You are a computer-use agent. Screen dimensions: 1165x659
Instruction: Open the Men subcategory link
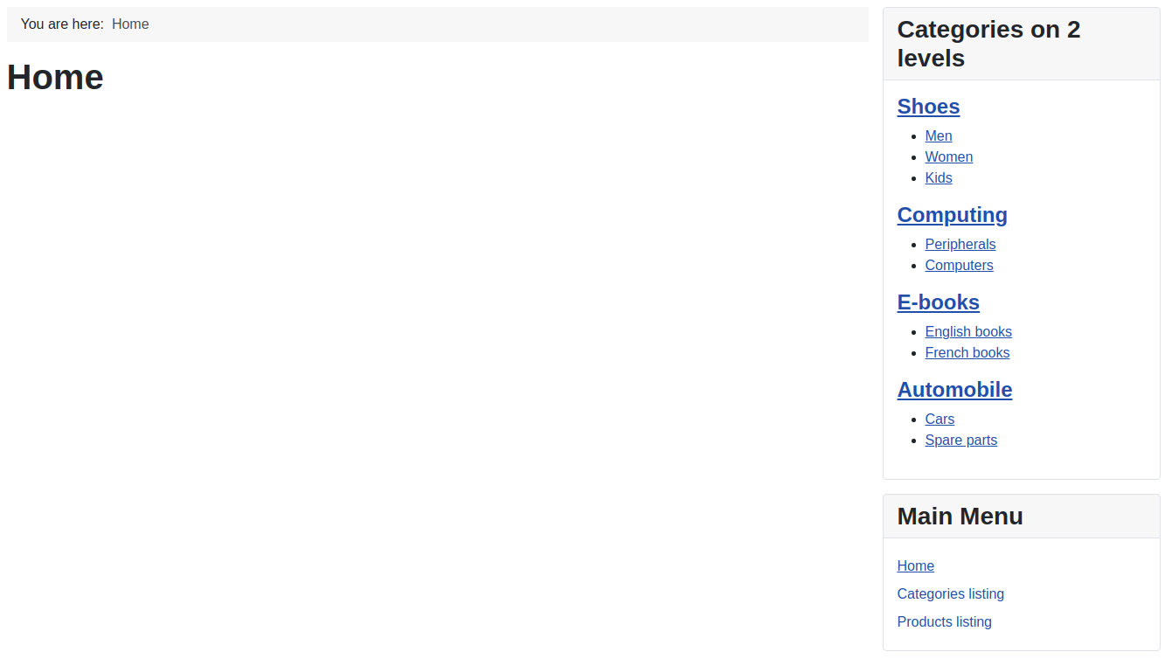[x=938, y=135]
